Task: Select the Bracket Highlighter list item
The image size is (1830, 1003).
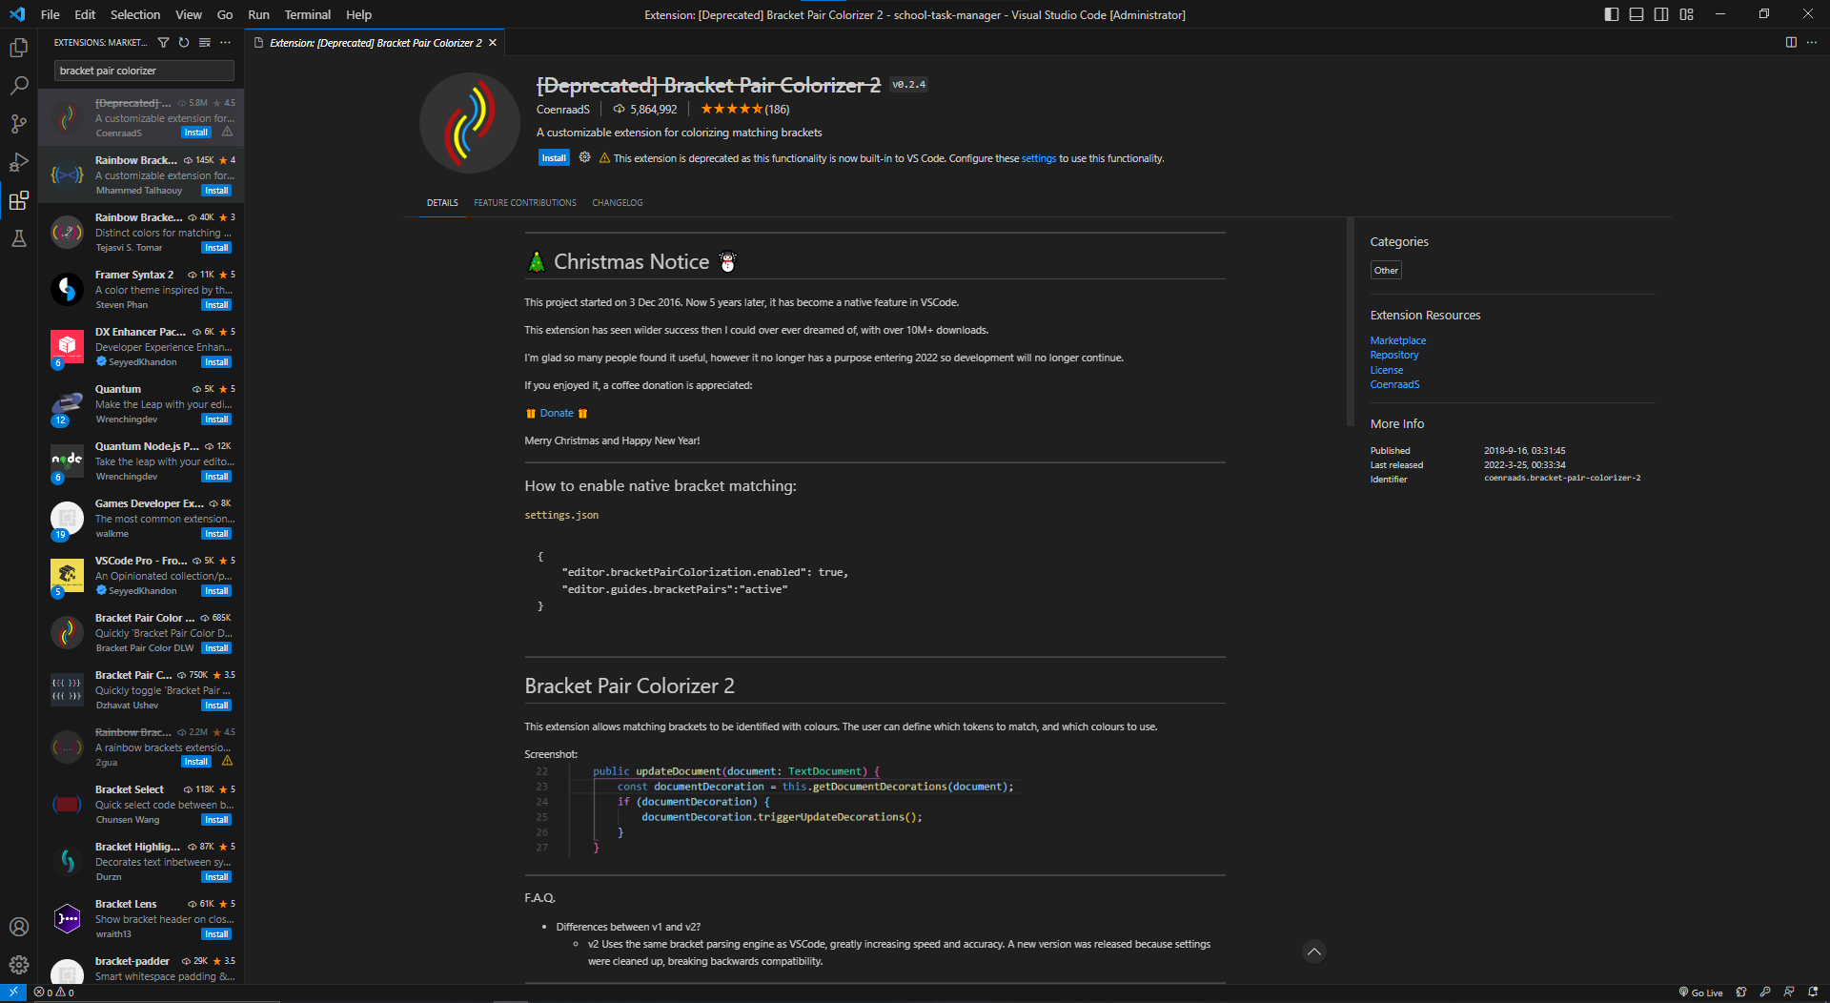Action: 141,862
